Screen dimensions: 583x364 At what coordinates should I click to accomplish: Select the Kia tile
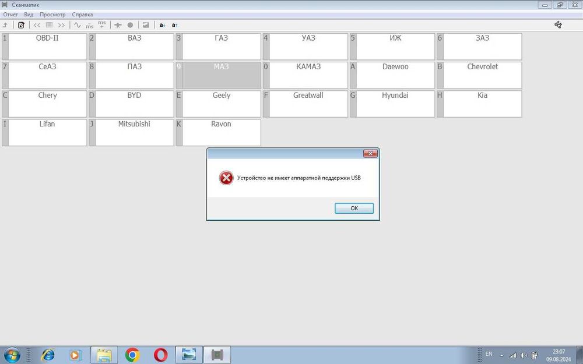(x=480, y=104)
